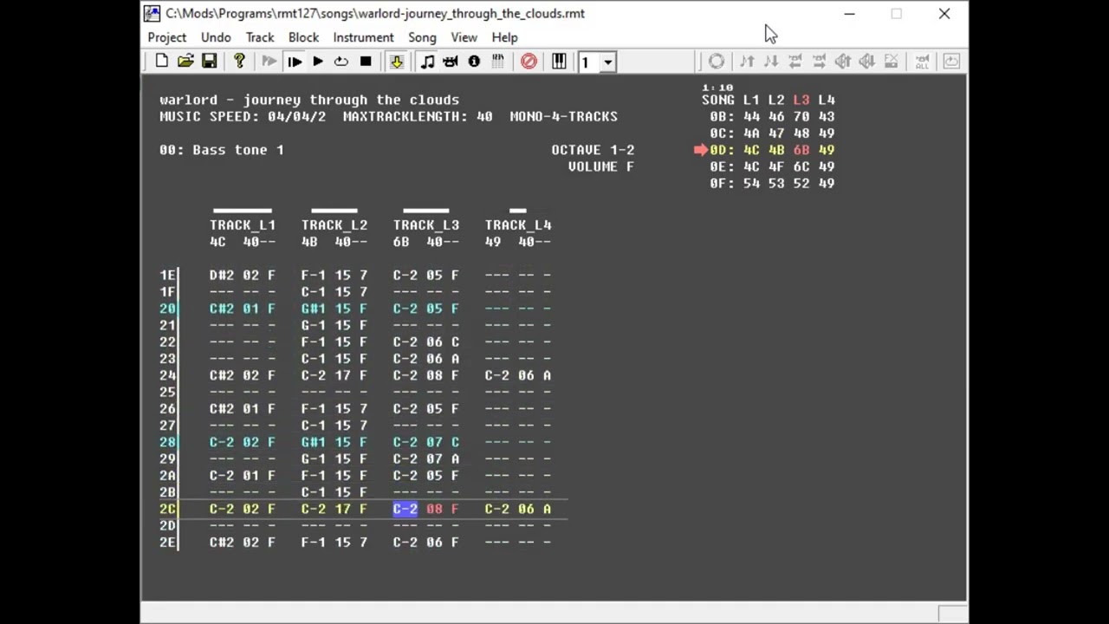
Task: Open the View menu
Action: coord(464,37)
